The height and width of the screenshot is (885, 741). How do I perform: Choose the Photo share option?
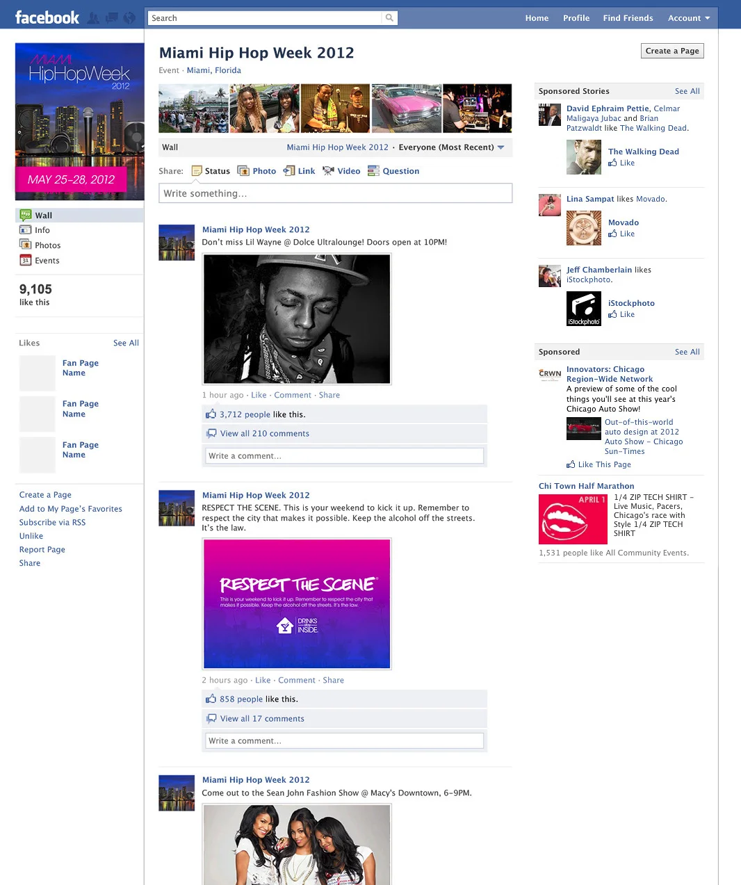[x=256, y=171]
